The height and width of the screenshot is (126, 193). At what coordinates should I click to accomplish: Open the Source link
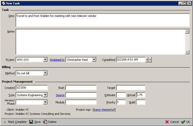click(60, 95)
